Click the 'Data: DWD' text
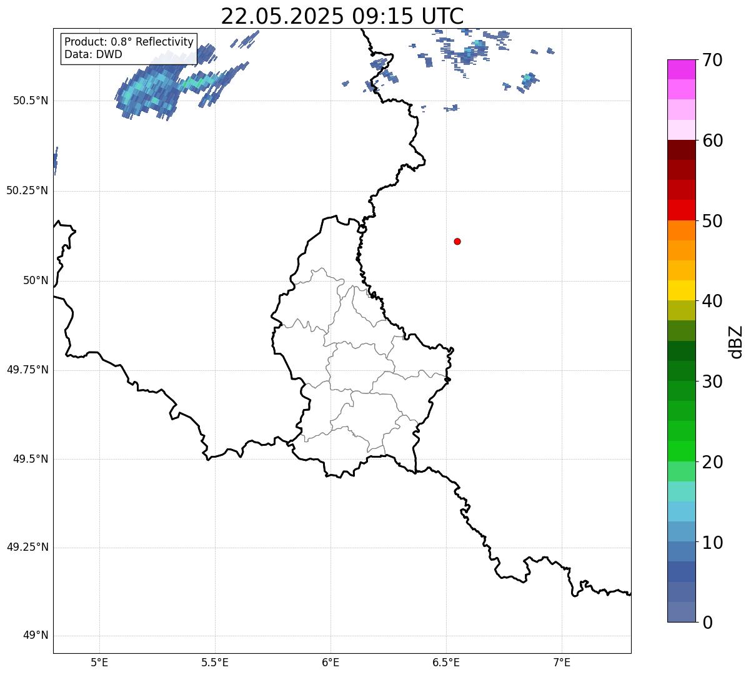The image size is (751, 675). [93, 54]
